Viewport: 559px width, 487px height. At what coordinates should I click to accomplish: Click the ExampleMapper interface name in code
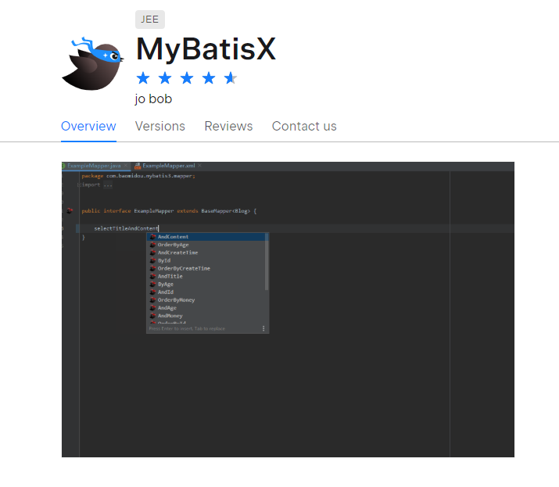(154, 211)
